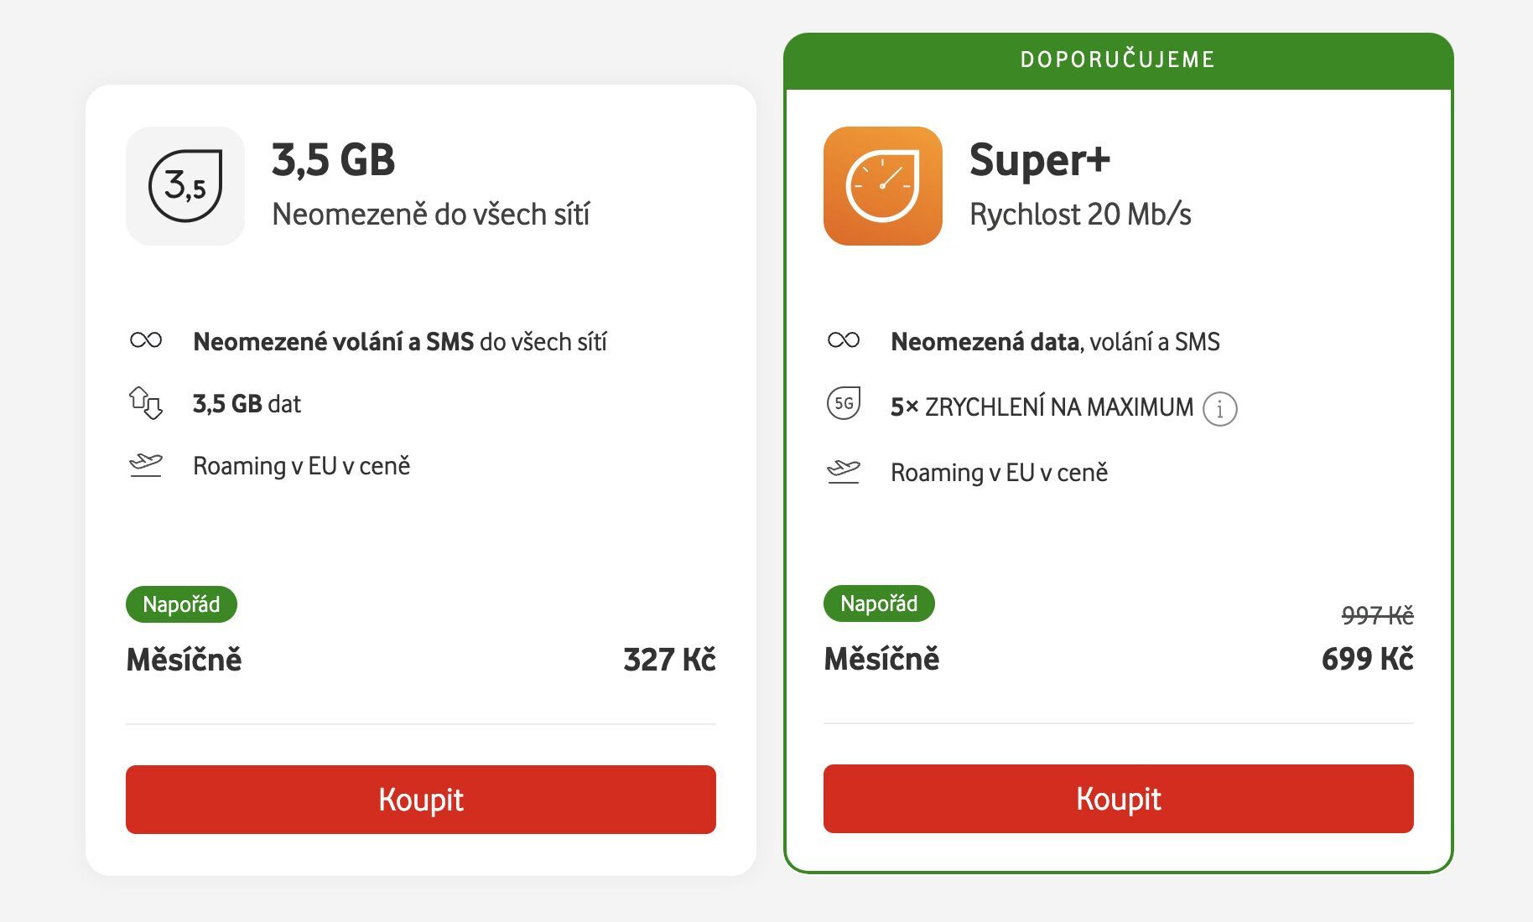Click the orange Super+ speedometer icon

[883, 184]
